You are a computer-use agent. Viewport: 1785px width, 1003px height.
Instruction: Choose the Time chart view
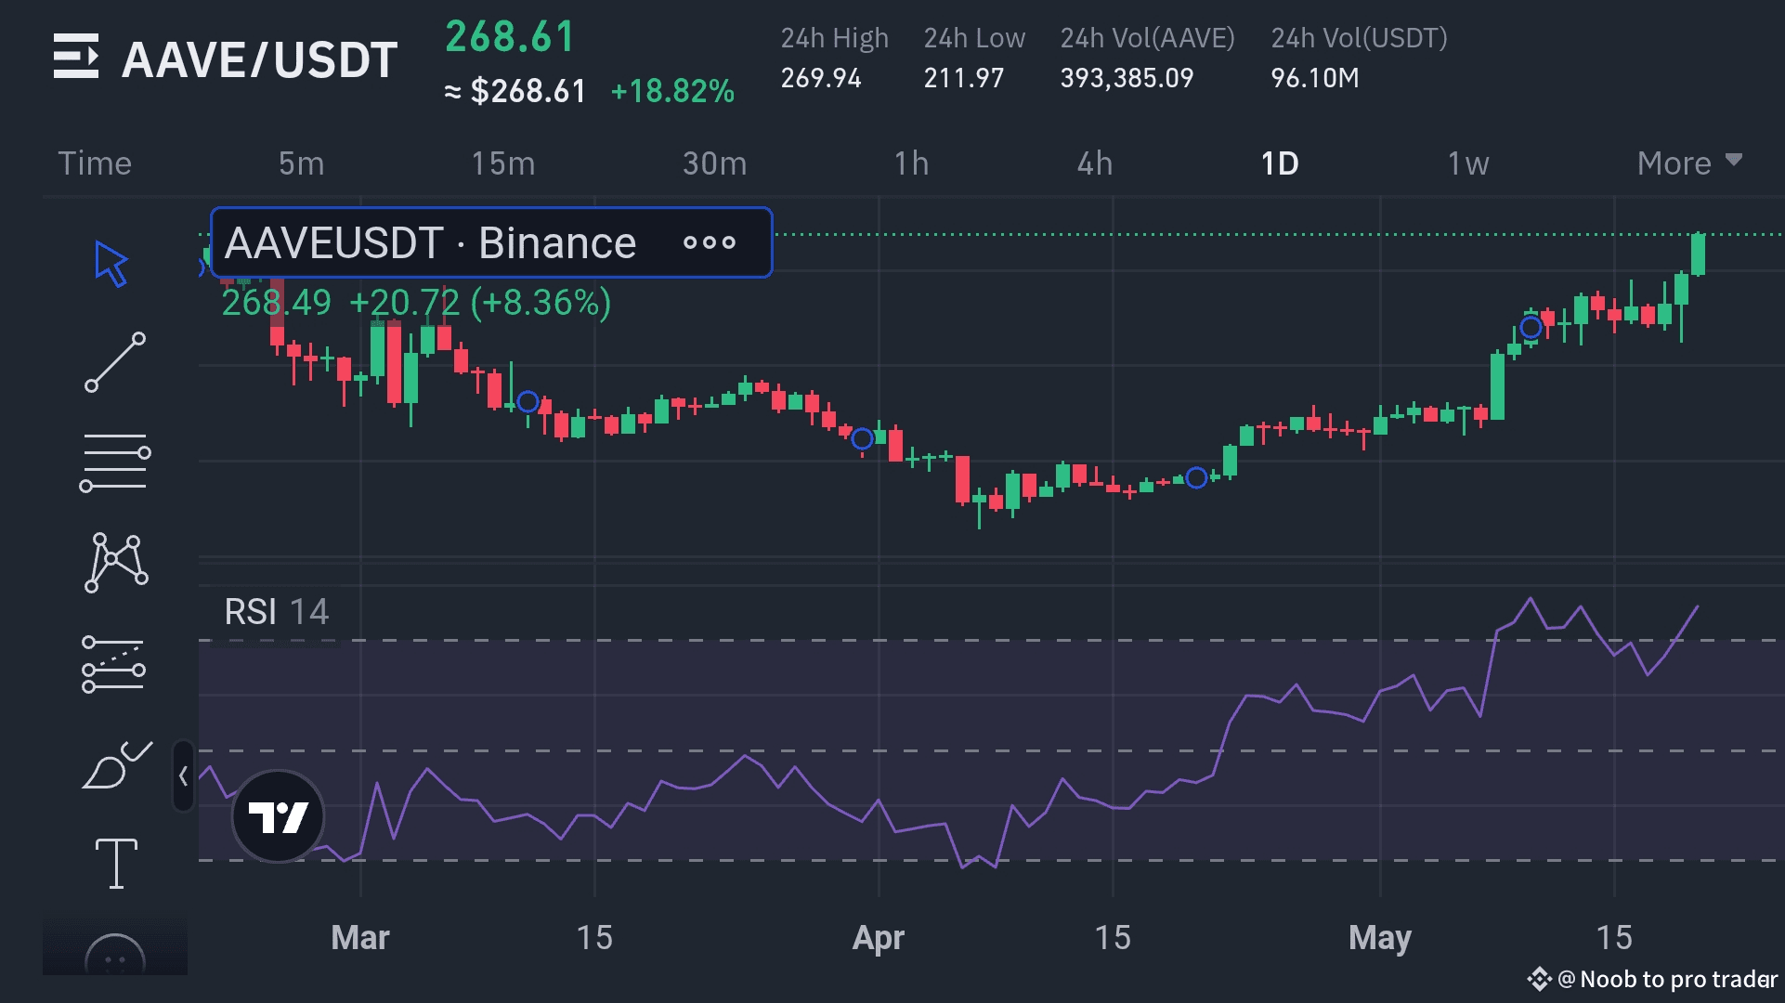tap(95, 163)
